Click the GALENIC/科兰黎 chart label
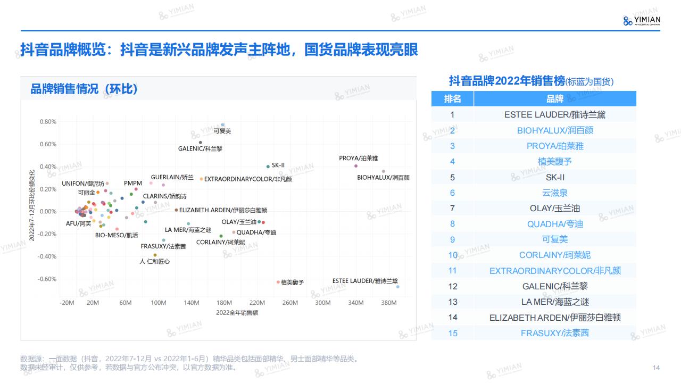681x383 pixels. click(200, 149)
